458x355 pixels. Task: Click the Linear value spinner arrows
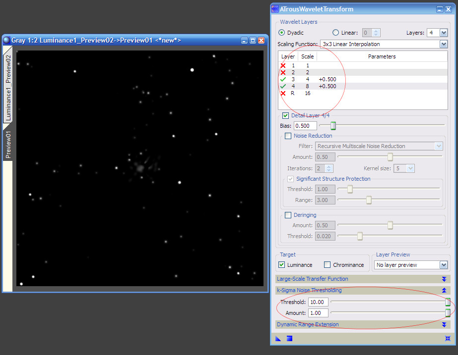click(x=376, y=33)
